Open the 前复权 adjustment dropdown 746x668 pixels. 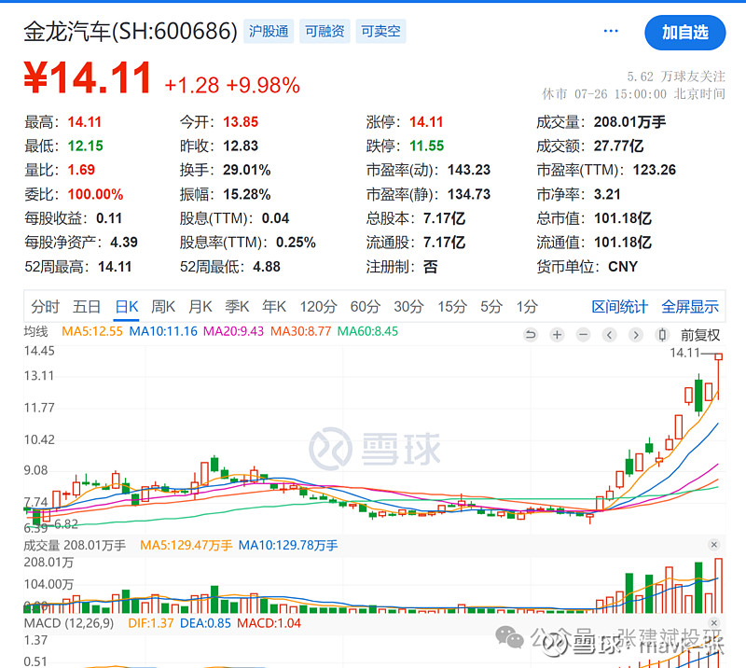[700, 335]
